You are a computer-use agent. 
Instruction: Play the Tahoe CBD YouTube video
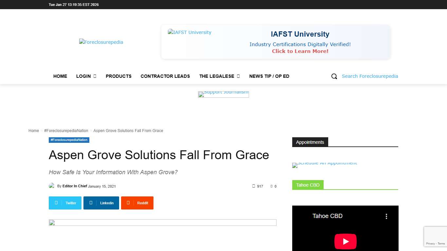(x=346, y=242)
